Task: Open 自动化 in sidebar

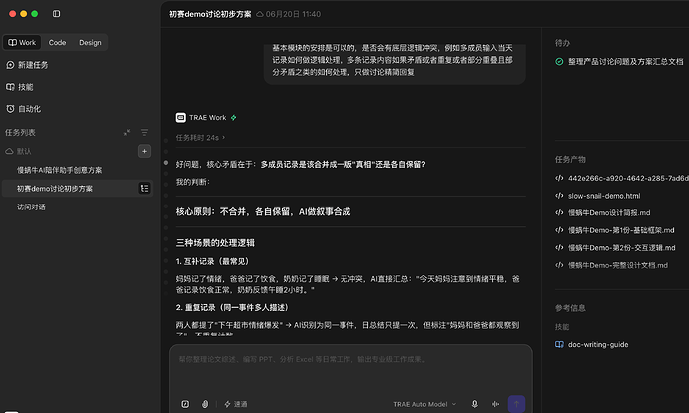Action: [24, 109]
